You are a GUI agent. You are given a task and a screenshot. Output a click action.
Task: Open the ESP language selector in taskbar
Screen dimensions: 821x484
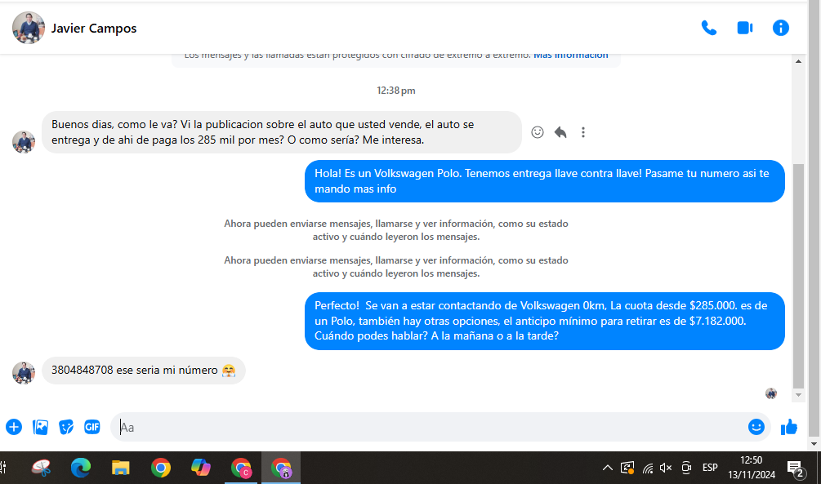pyautogui.click(x=710, y=468)
